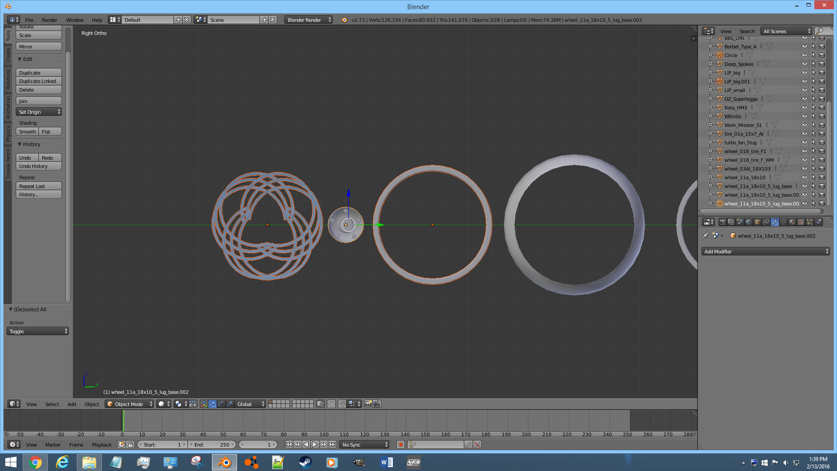Expand the Borbet_Type_A outliner item
Viewport: 837px width, 471px height.
coord(710,46)
